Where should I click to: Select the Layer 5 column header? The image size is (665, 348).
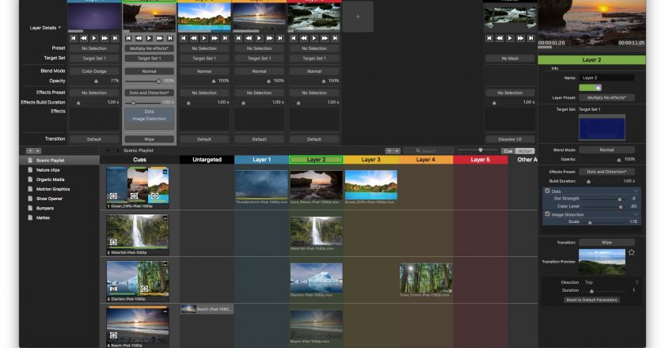pos(481,160)
